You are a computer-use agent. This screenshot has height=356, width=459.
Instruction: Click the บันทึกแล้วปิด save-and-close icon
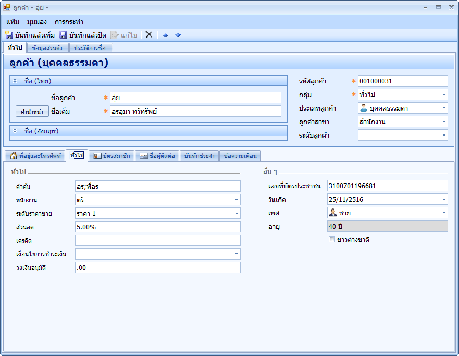point(63,35)
